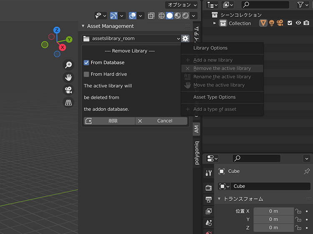Select solid viewport shading mode
Screen dimensions: 313x234
click(169, 16)
